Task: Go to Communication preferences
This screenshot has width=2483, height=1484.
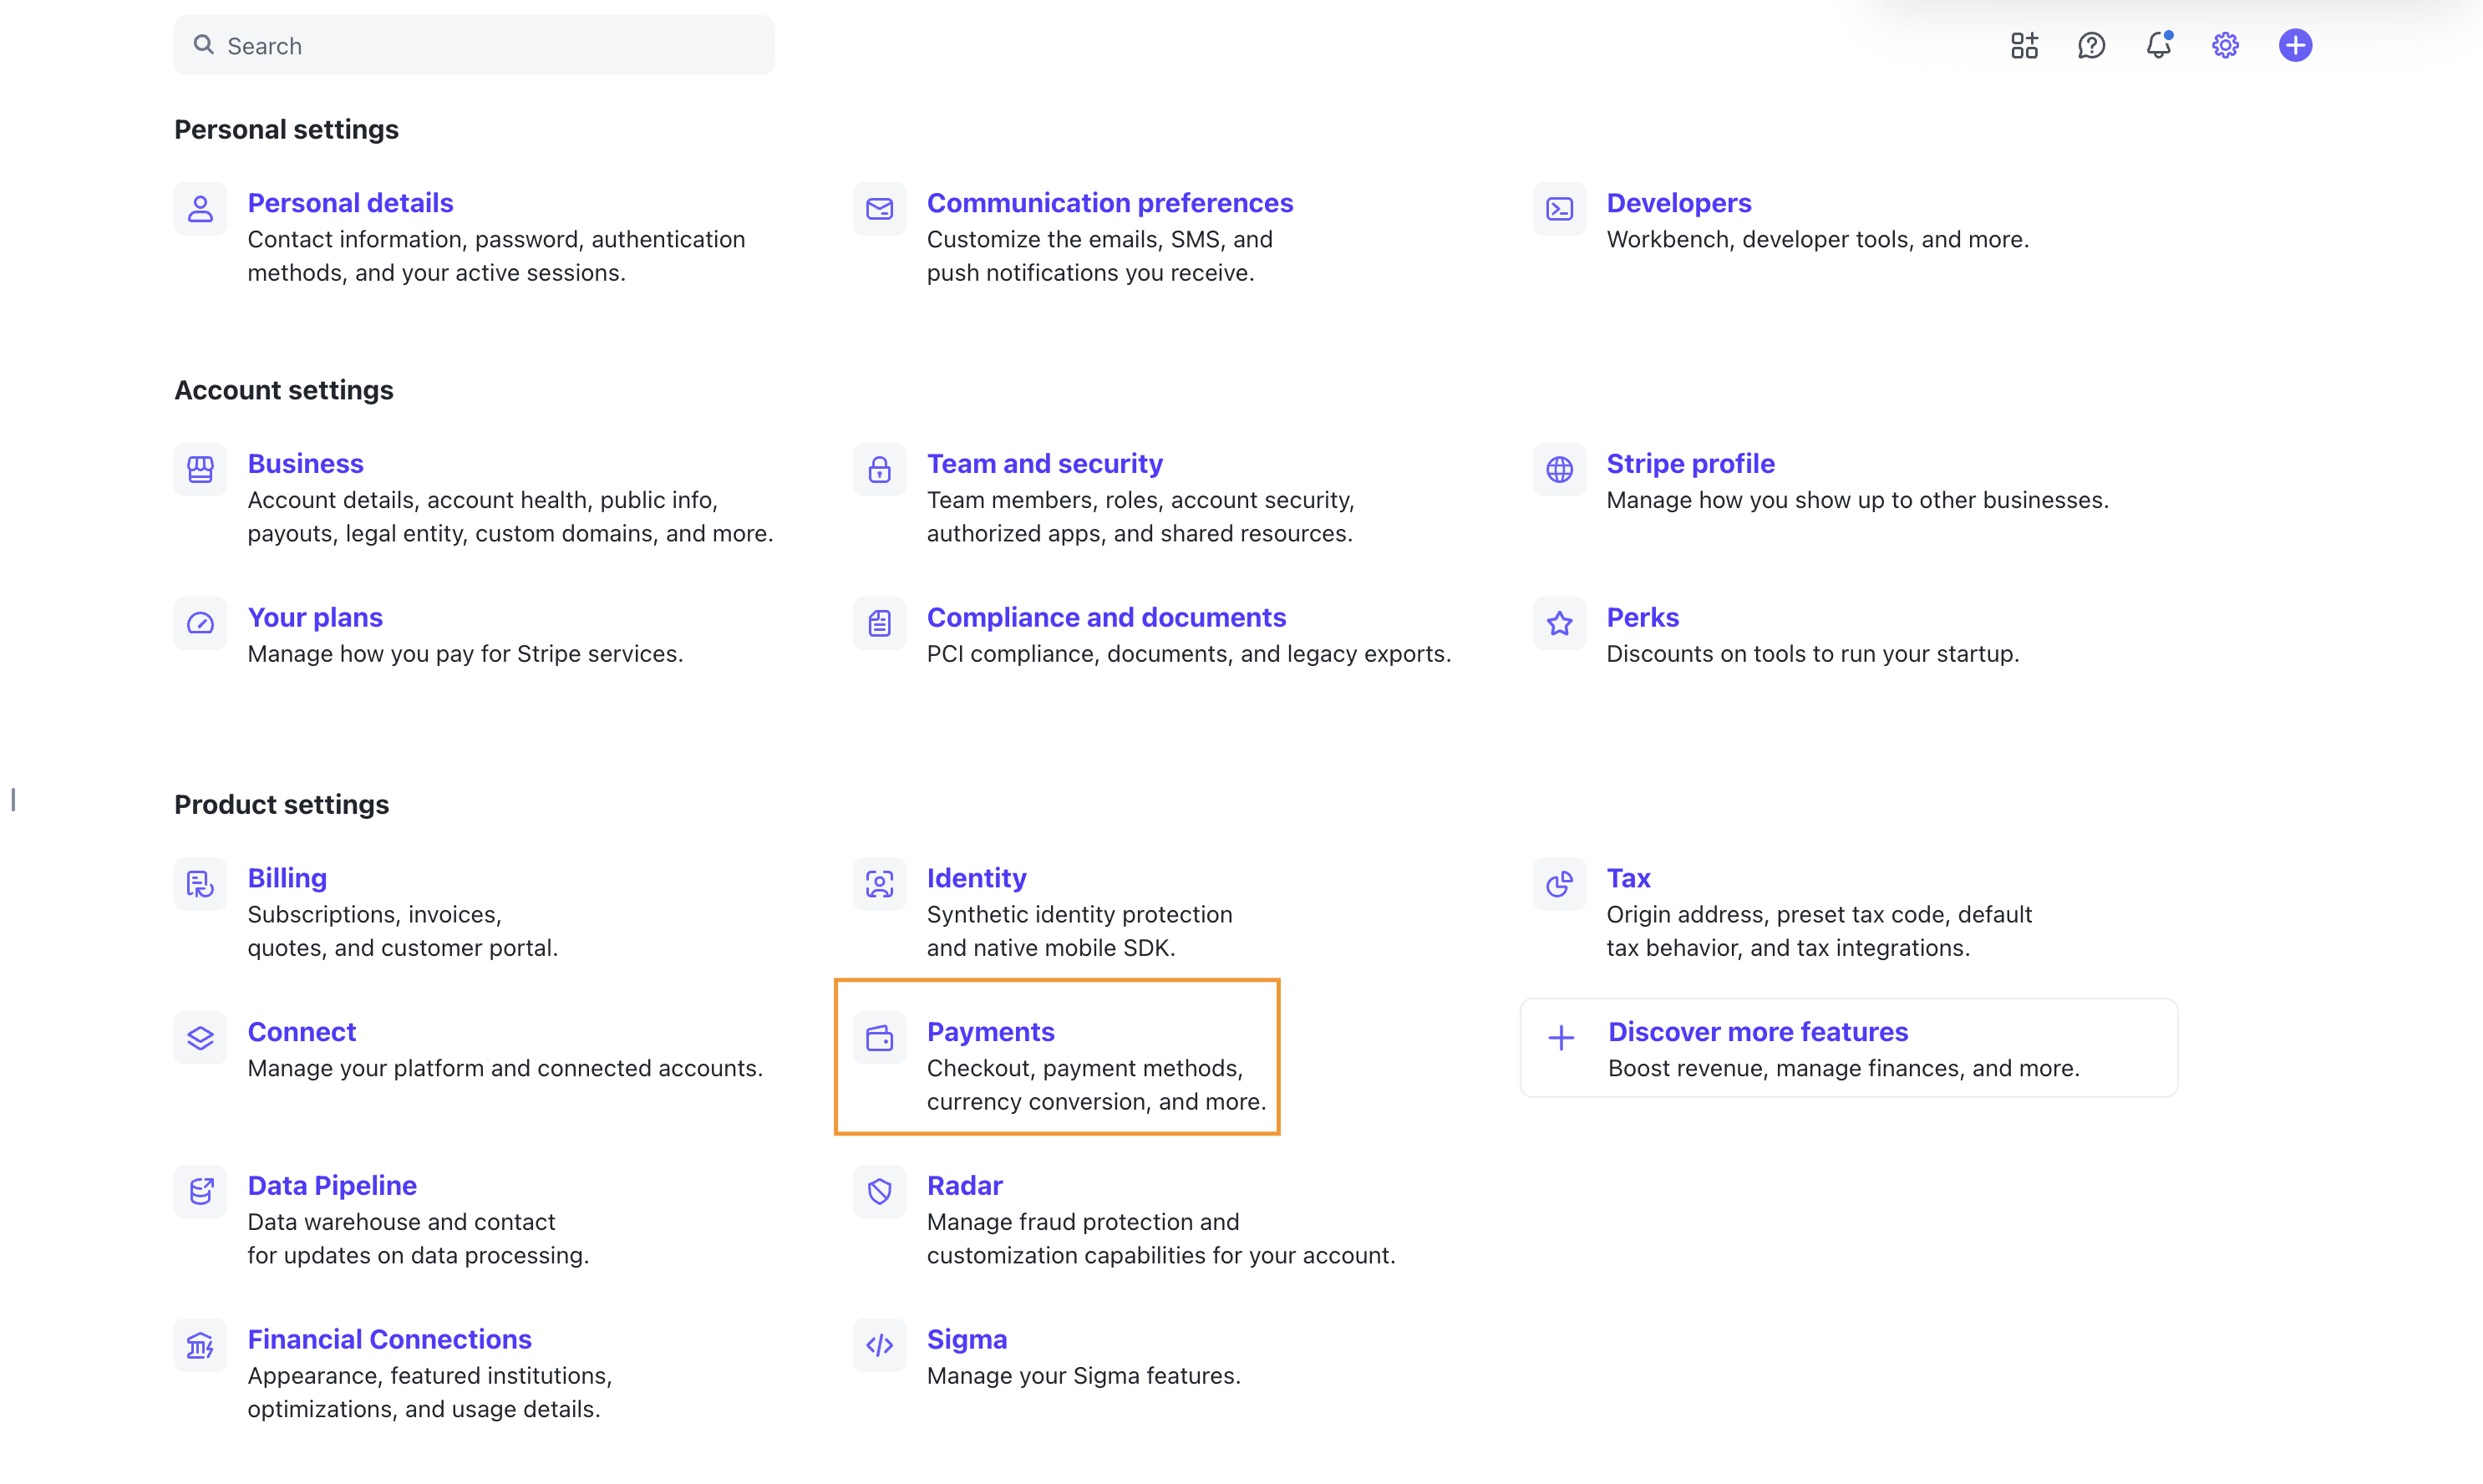Action: 1109,203
